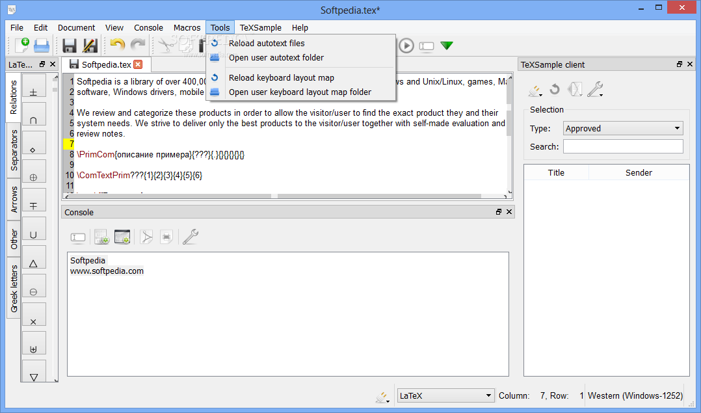Switch to the Separators symbols tab

point(14,150)
